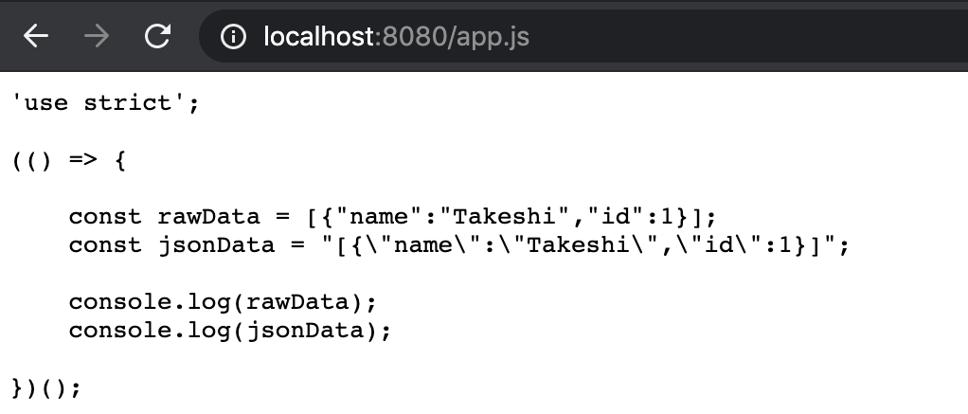The image size is (968, 414).
Task: Click the 'use strict' line
Action: (x=105, y=102)
